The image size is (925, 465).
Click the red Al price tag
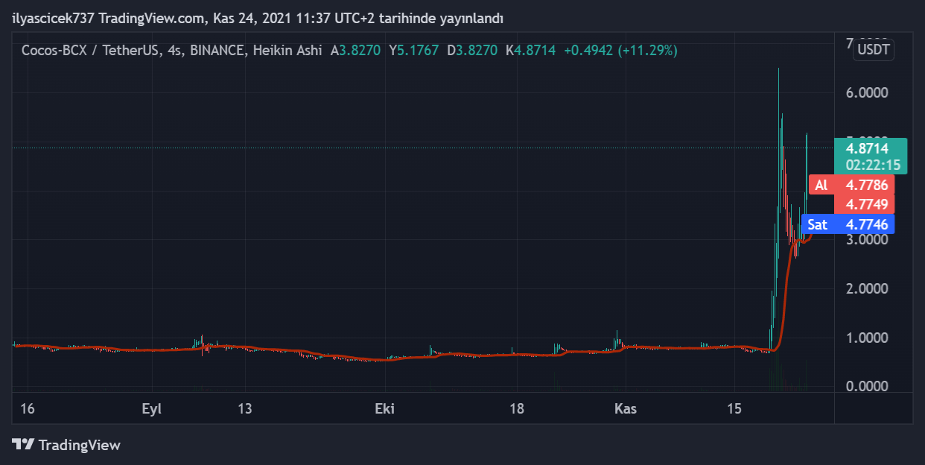[851, 186]
